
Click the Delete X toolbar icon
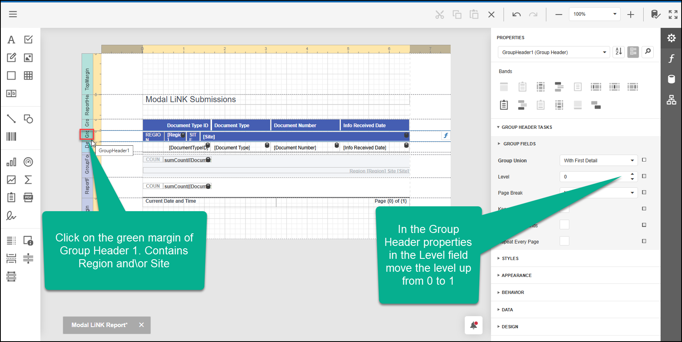pos(491,15)
